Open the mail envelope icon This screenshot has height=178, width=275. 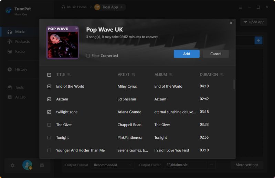pos(42,165)
